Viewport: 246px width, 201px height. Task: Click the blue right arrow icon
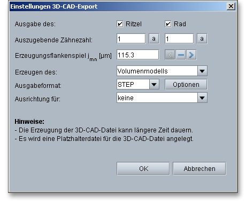click(191, 55)
